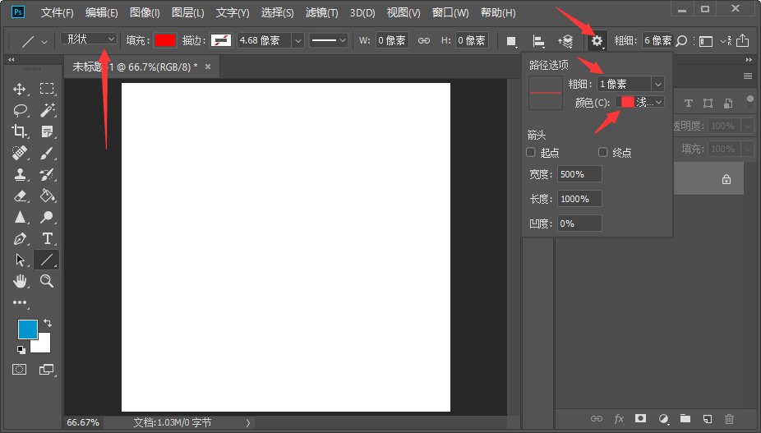Click the add layer style fx icon
761x433 pixels.
click(x=619, y=418)
